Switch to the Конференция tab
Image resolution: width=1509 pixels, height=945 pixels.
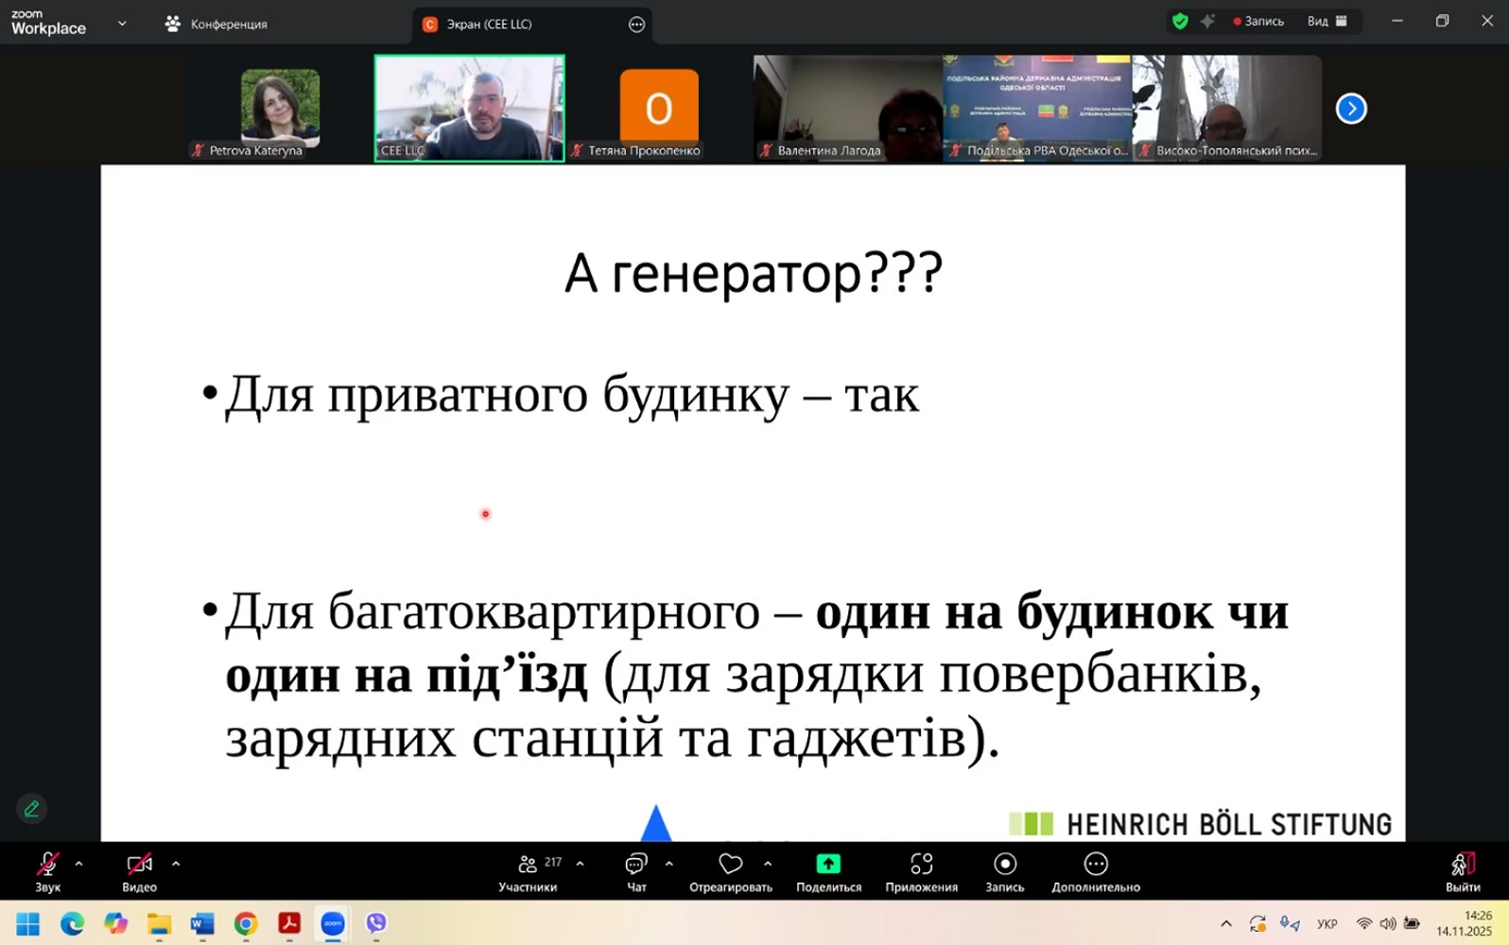coord(217,24)
